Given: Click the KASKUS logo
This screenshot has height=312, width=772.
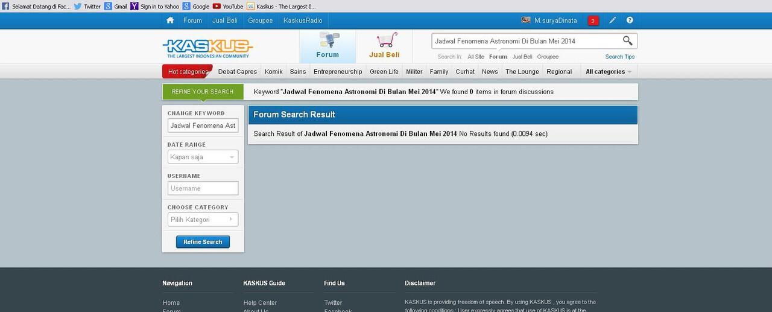Looking at the screenshot, I should tap(207, 48).
